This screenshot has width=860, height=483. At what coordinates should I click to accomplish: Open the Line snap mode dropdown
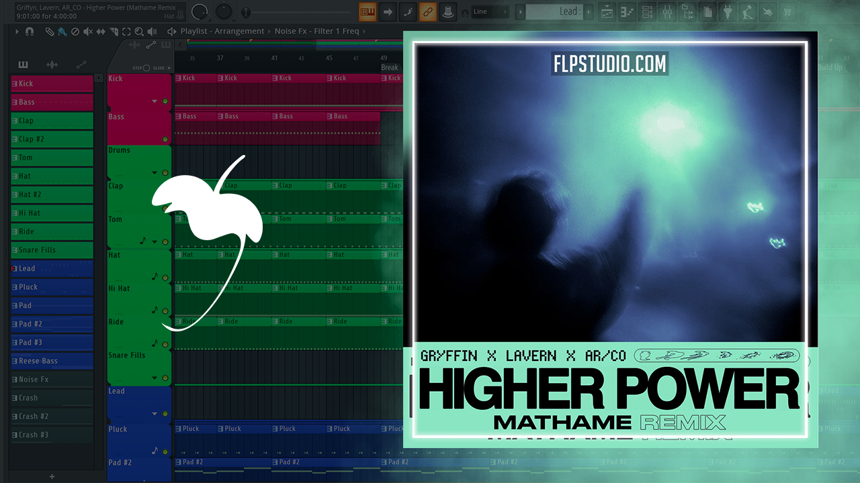click(490, 11)
